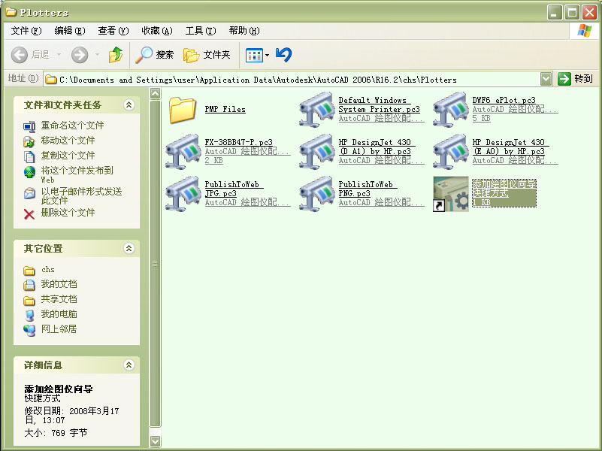Click the red delete X icon
This screenshot has height=451, width=602.
coord(29,213)
